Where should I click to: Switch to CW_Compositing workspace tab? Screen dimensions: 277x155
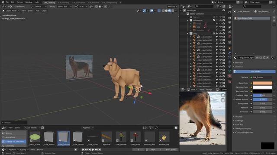[x=110, y=3]
